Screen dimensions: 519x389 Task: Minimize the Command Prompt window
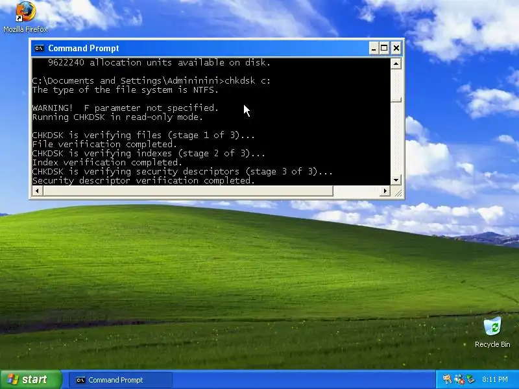[374, 48]
